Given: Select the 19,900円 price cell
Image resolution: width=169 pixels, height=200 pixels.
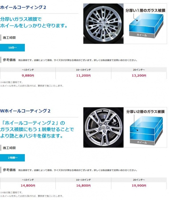Looking at the screenshot, I should pyautogui.click(x=139, y=186).
